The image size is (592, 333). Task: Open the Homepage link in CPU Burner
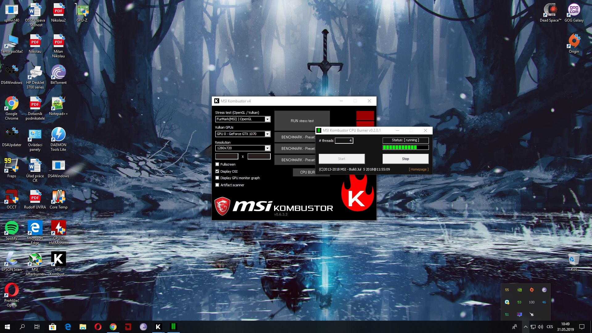click(x=418, y=169)
